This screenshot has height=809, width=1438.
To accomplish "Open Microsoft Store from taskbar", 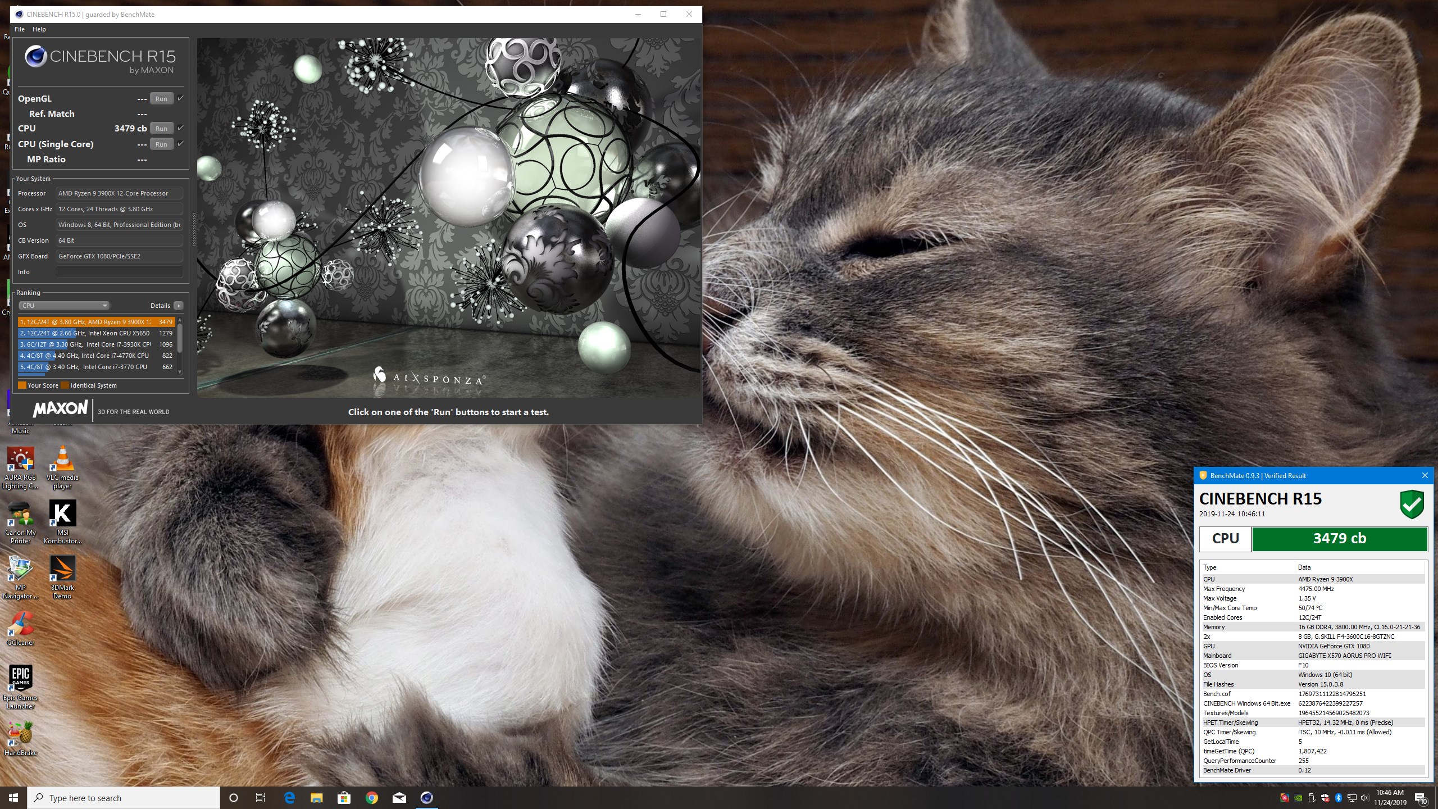I will click(x=344, y=798).
